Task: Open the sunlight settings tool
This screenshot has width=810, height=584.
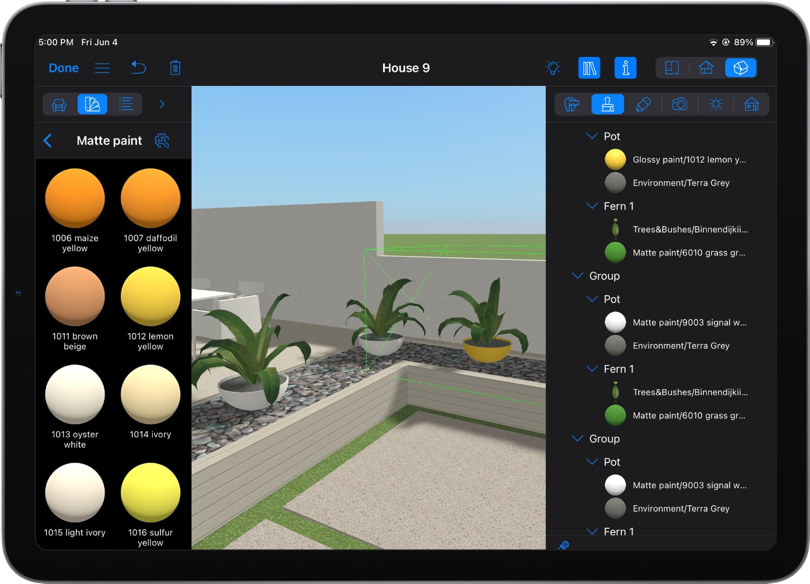Action: coord(716,104)
